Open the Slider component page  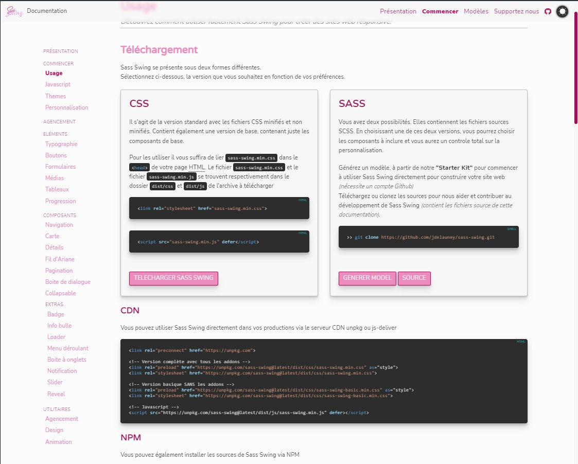point(55,382)
